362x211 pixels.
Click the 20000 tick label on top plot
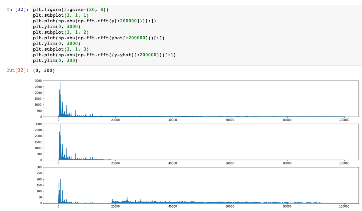[x=116, y=120]
